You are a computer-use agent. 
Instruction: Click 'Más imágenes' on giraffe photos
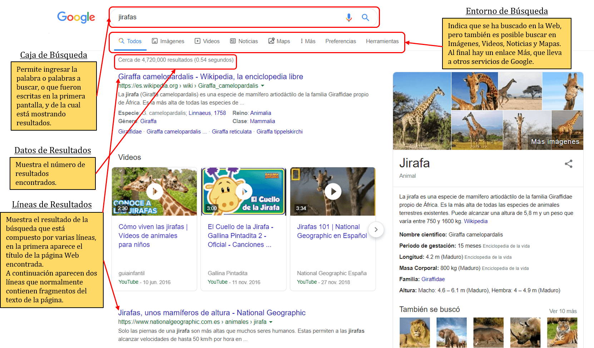click(555, 141)
